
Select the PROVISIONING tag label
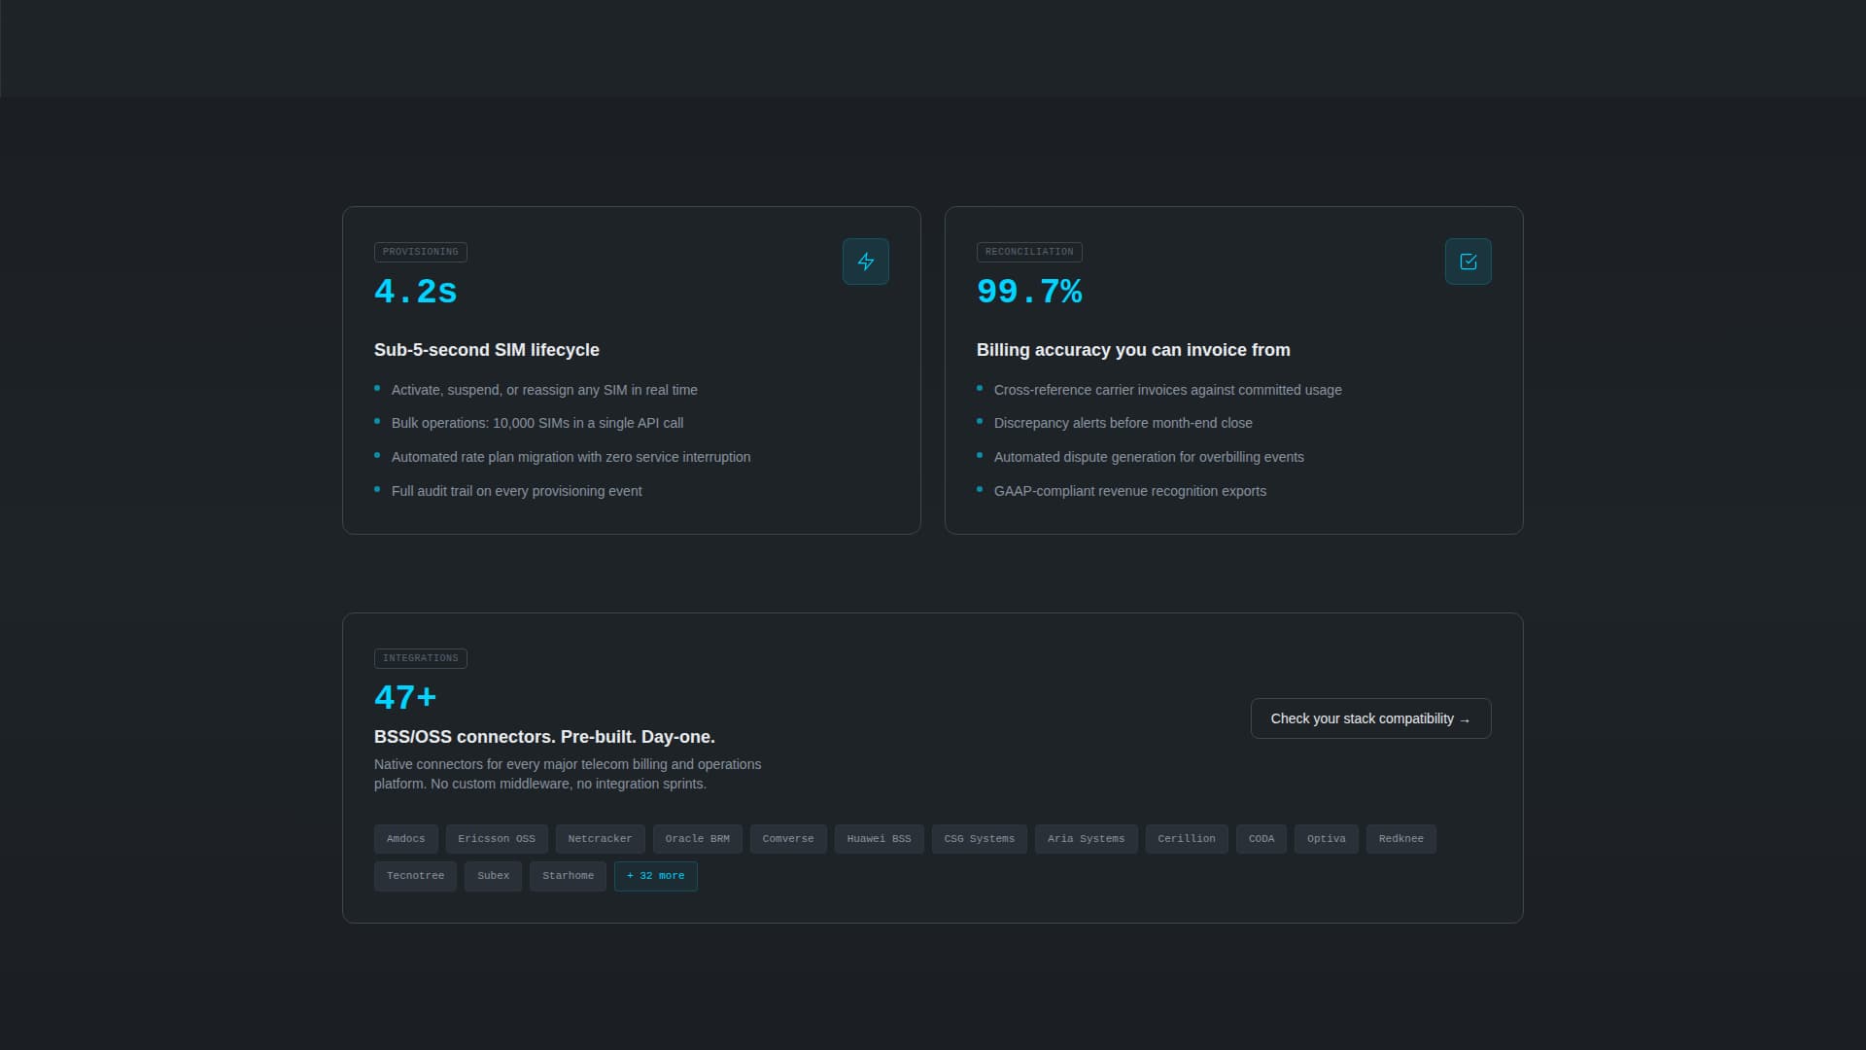(420, 252)
